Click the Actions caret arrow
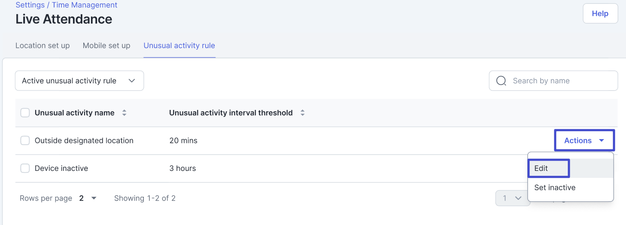 point(602,140)
